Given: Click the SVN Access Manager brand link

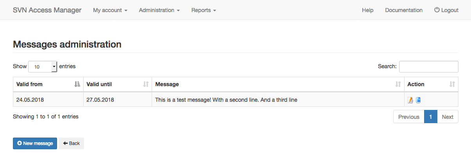Looking at the screenshot, I should pos(47,10).
